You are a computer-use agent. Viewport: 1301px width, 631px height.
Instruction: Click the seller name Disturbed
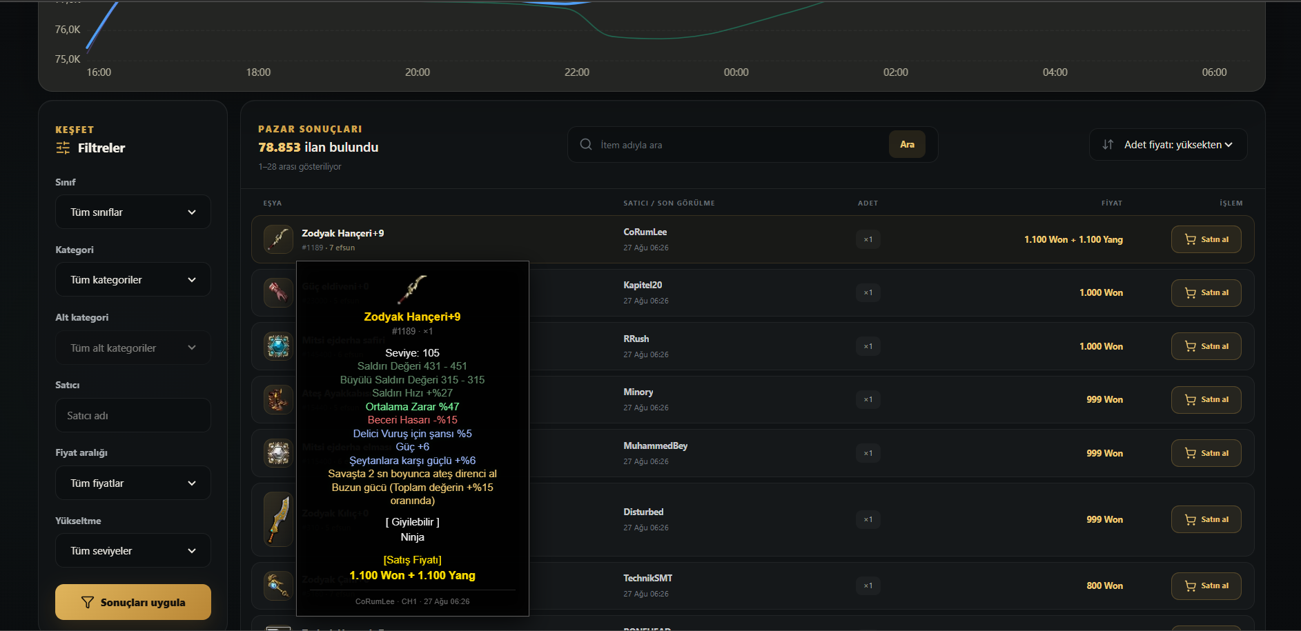click(x=643, y=512)
